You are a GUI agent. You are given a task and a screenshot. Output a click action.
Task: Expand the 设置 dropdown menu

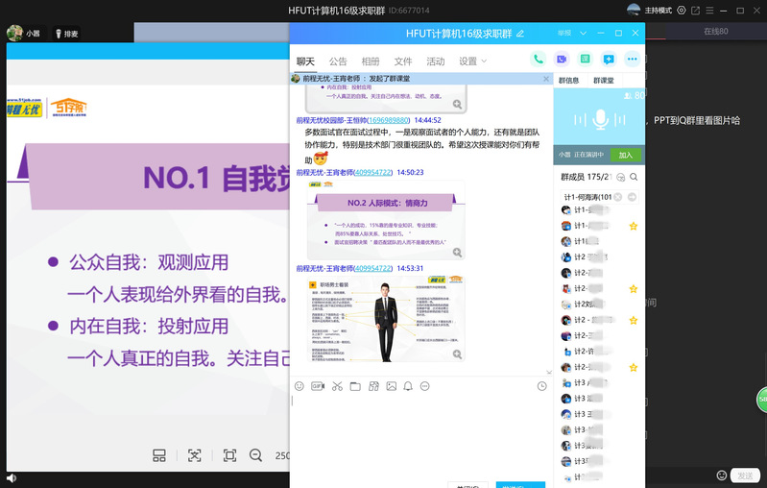click(x=471, y=61)
